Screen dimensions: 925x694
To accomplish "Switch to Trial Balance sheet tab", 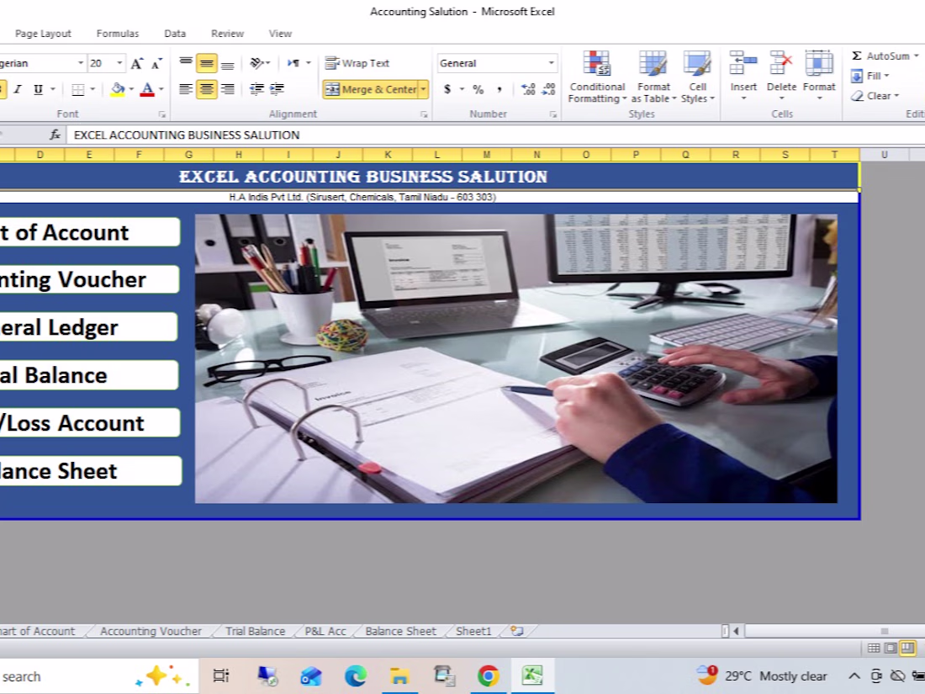I will (255, 631).
